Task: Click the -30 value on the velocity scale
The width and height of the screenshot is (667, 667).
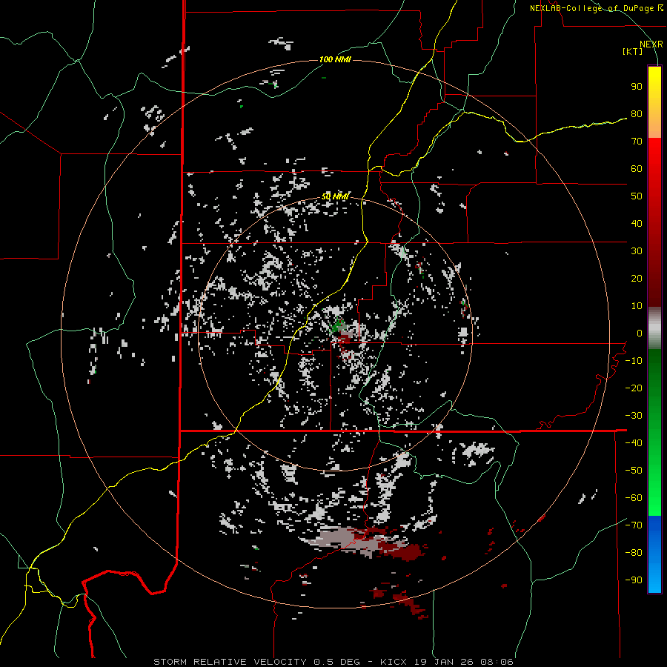Action: click(634, 416)
